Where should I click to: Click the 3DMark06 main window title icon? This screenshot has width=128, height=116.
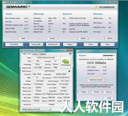coord(4,2)
